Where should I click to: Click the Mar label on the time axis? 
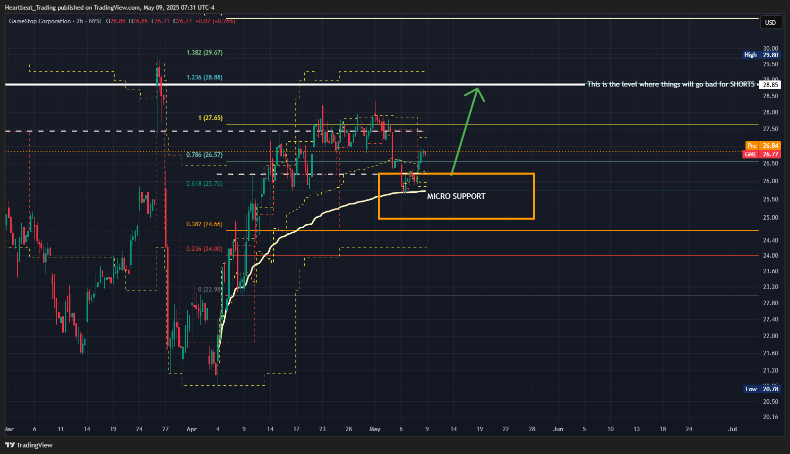(x=9, y=429)
